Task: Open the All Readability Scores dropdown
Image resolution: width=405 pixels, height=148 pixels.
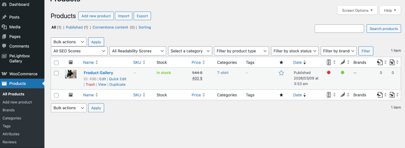Action: [138, 51]
